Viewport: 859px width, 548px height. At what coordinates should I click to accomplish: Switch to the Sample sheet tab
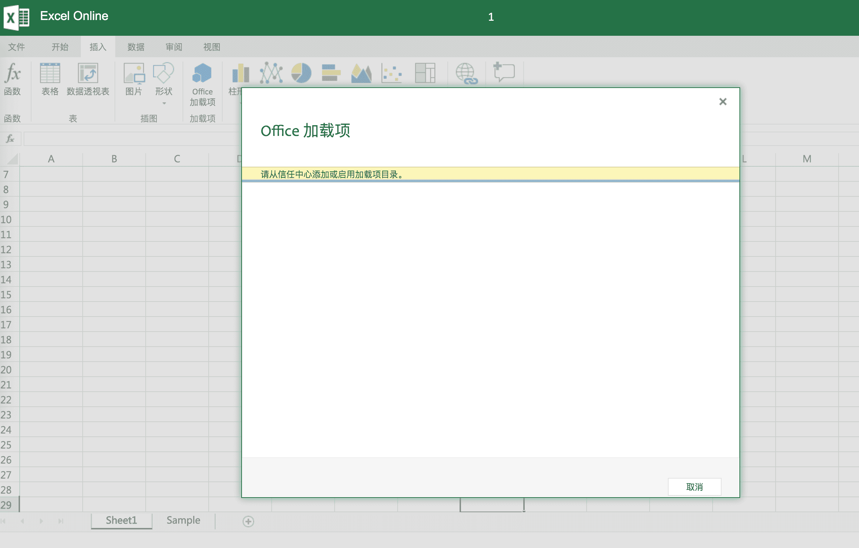point(183,520)
